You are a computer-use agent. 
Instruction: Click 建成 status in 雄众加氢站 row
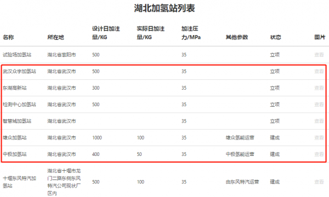[275, 137]
